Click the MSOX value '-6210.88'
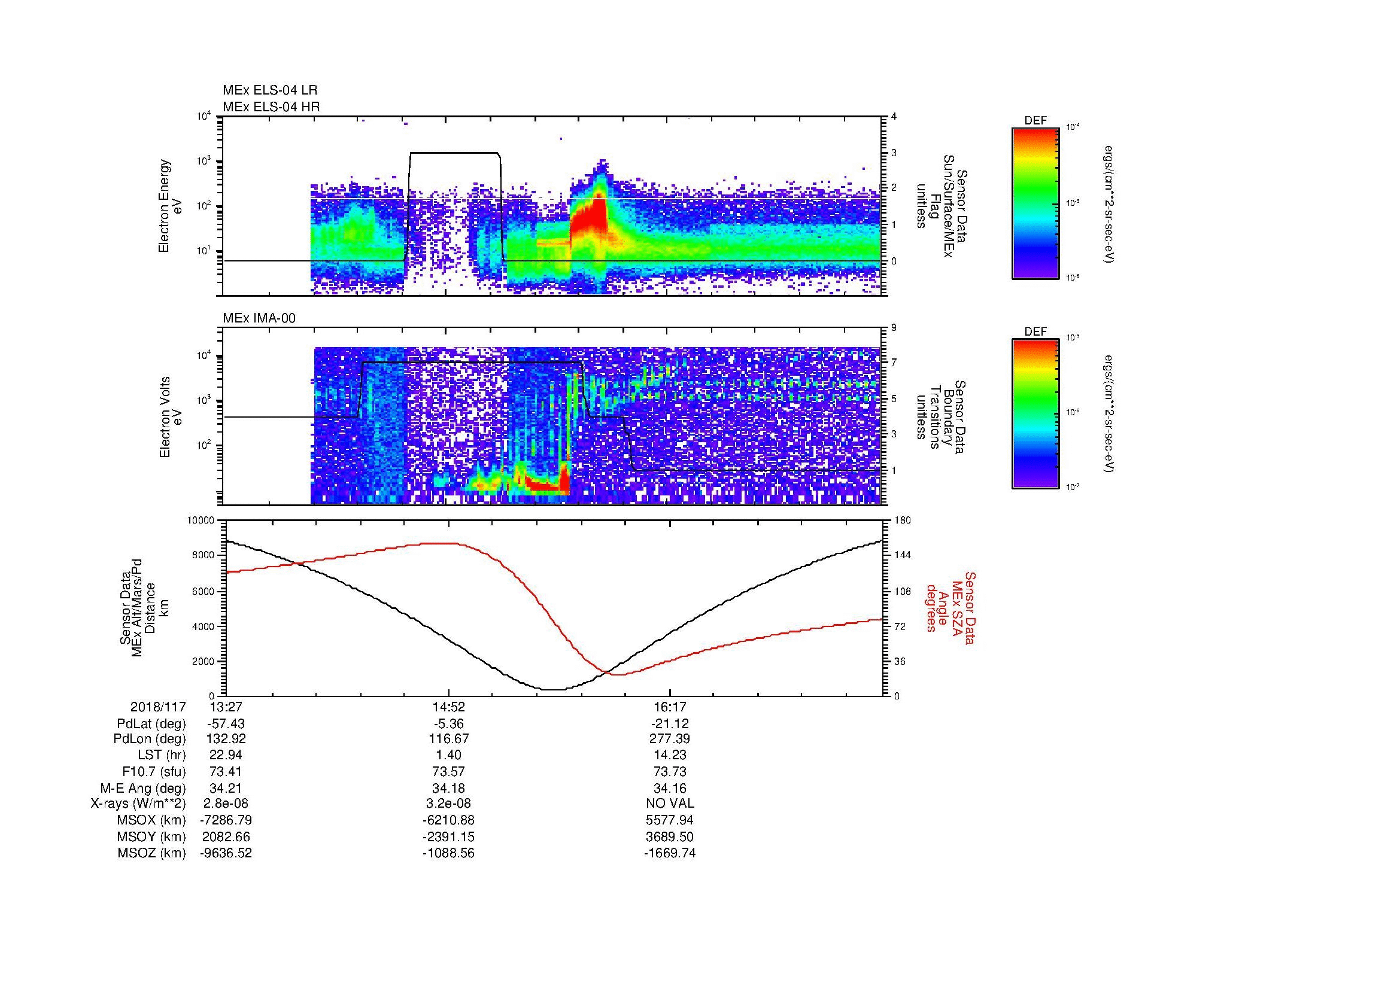This screenshot has height=989, width=1400. [x=449, y=820]
